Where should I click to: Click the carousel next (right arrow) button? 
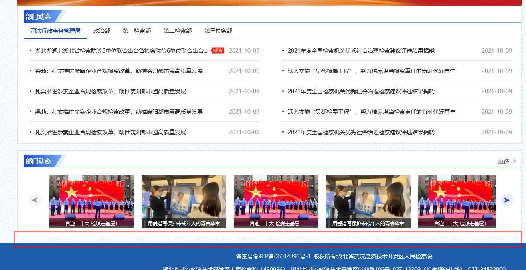coord(507,200)
